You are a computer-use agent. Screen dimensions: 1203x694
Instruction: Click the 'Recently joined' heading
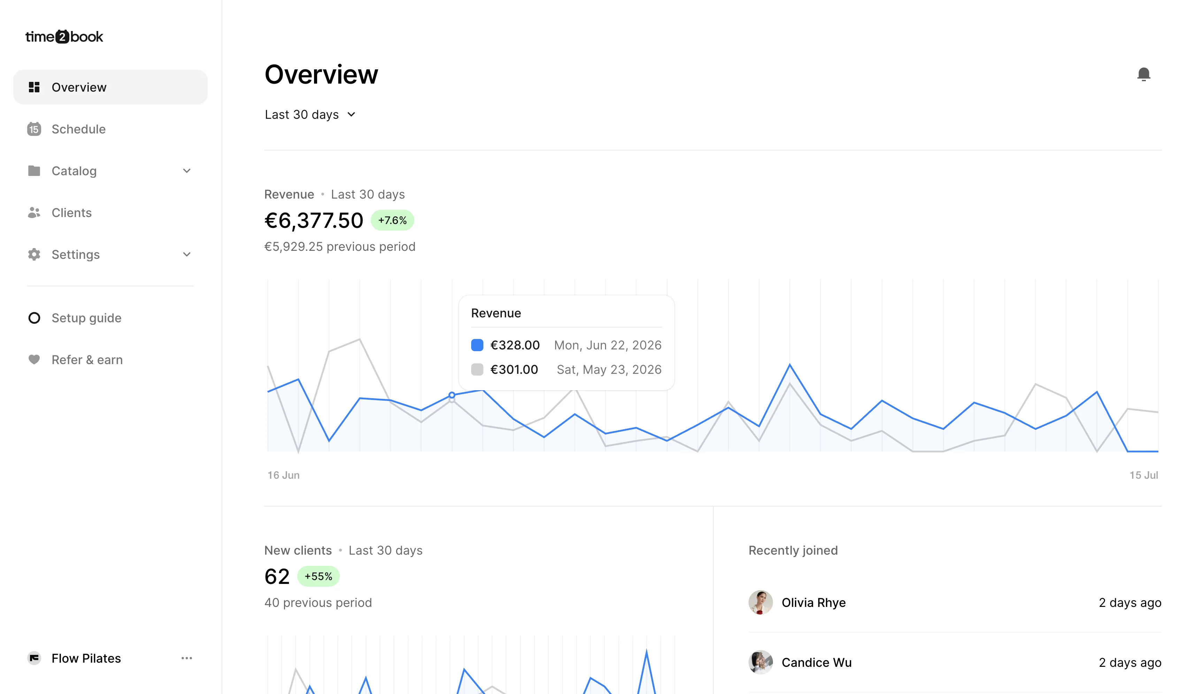pyautogui.click(x=793, y=550)
